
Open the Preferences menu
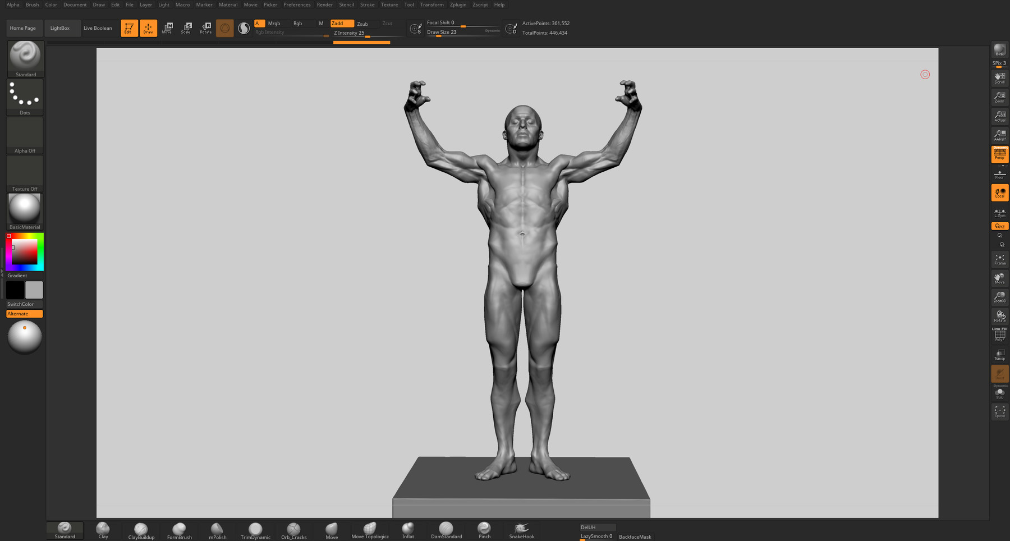click(297, 4)
